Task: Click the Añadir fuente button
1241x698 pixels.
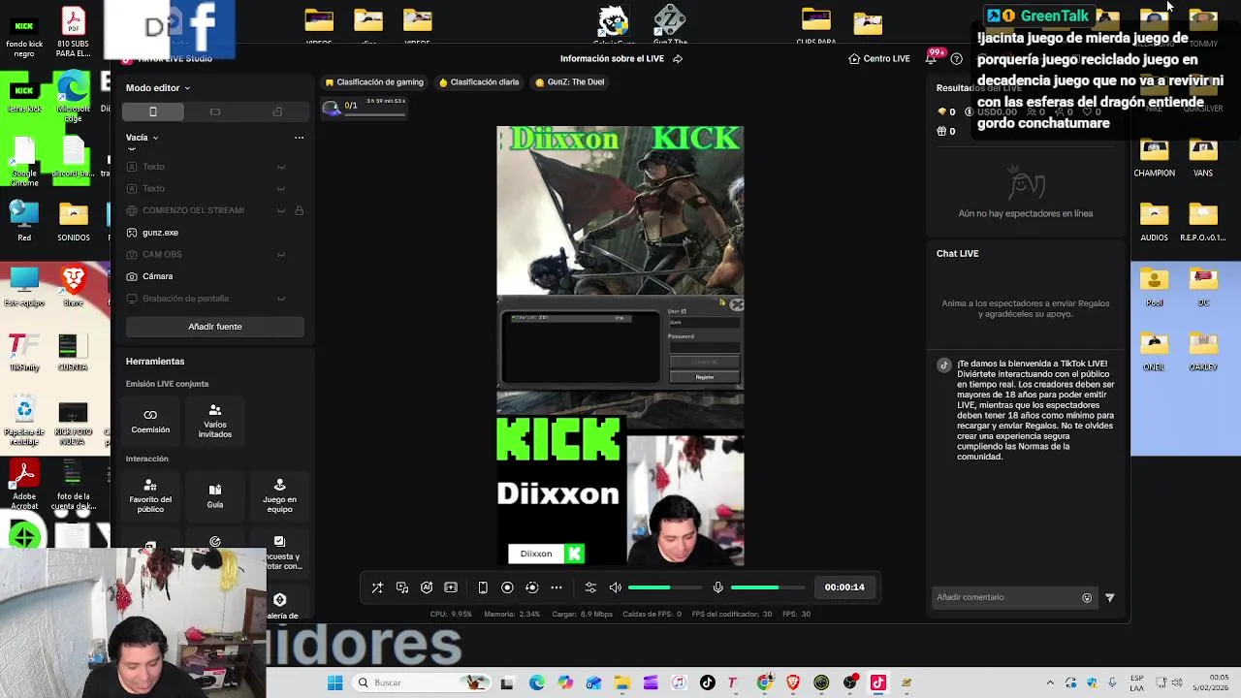Action: 215,327
